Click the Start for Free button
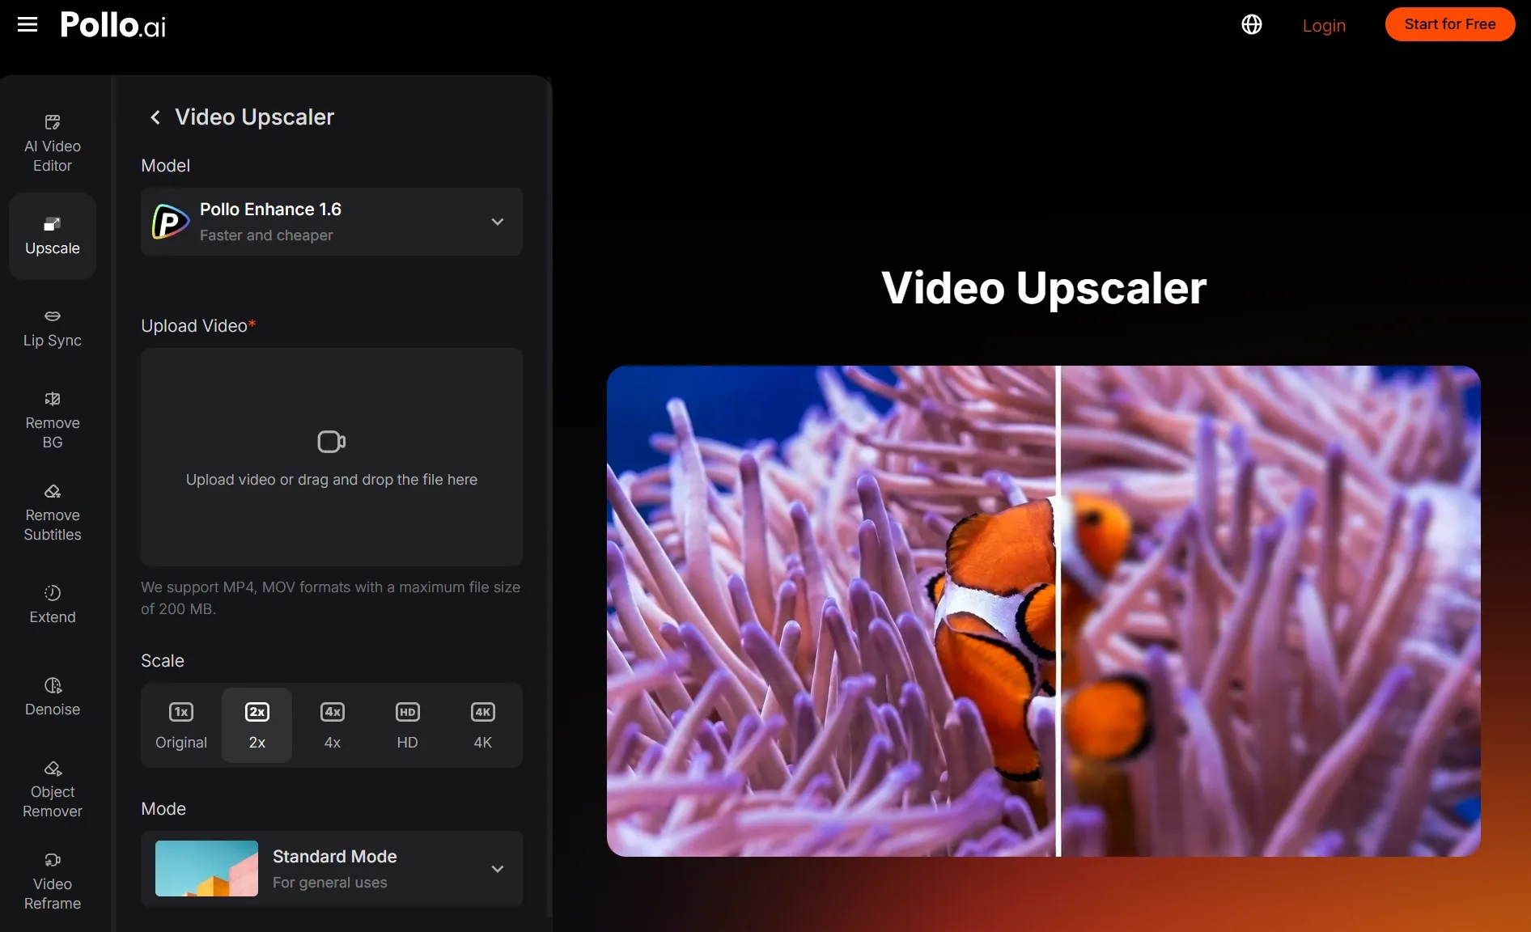Image resolution: width=1531 pixels, height=932 pixels. (x=1450, y=24)
